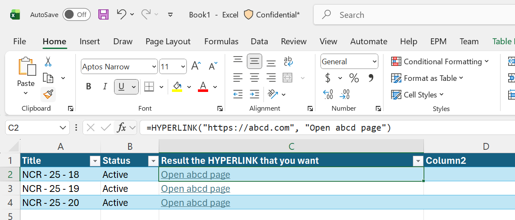Click Increase Indent icon
The height and width of the screenshot is (220, 515).
255,94
